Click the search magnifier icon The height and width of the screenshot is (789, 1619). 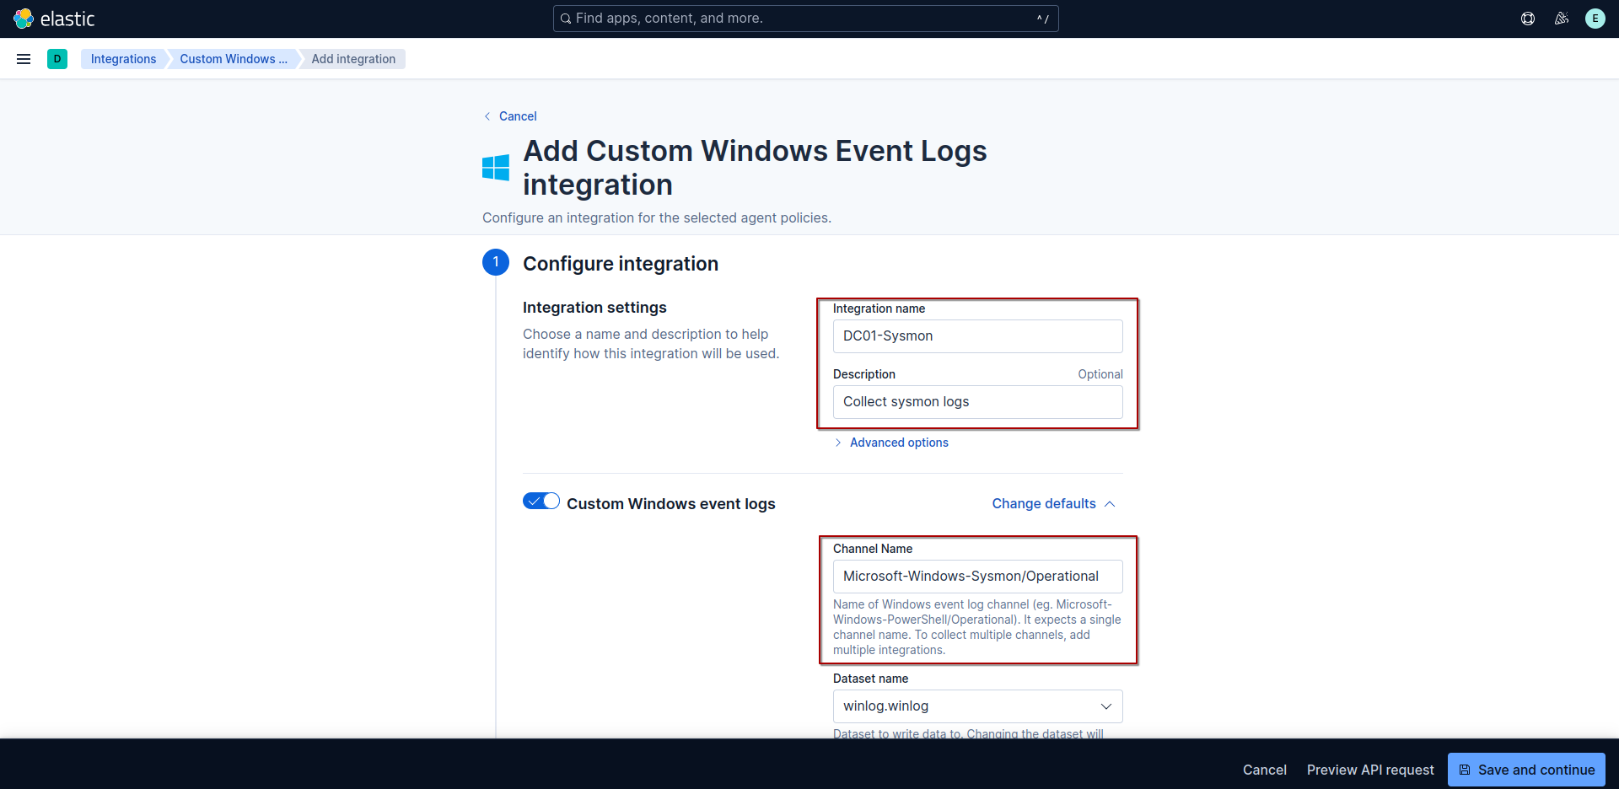566,19
